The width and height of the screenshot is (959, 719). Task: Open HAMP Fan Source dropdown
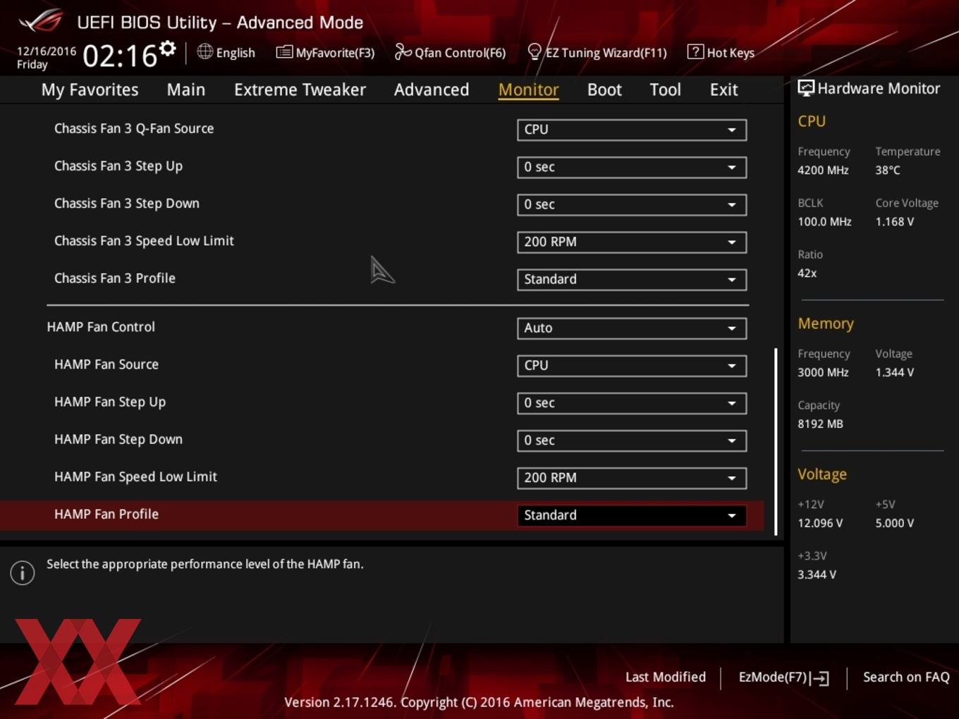click(x=632, y=365)
